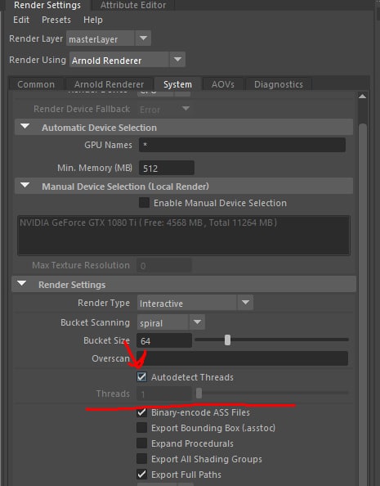
Task: Toggle the Autodetect Threads checkbox
Action: pyautogui.click(x=142, y=377)
